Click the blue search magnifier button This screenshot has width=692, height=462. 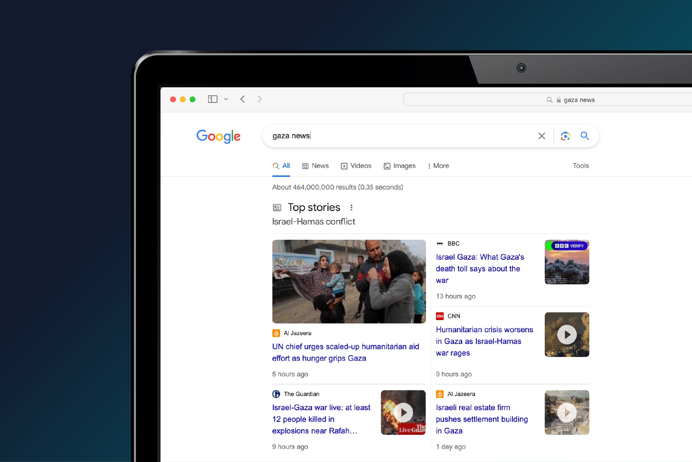coord(585,136)
